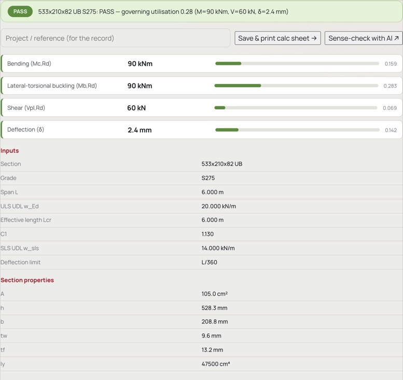403x380 pixels.
Task: Select the Bending (Mc,Rd) utilisation bar
Action: pyautogui.click(x=297, y=63)
